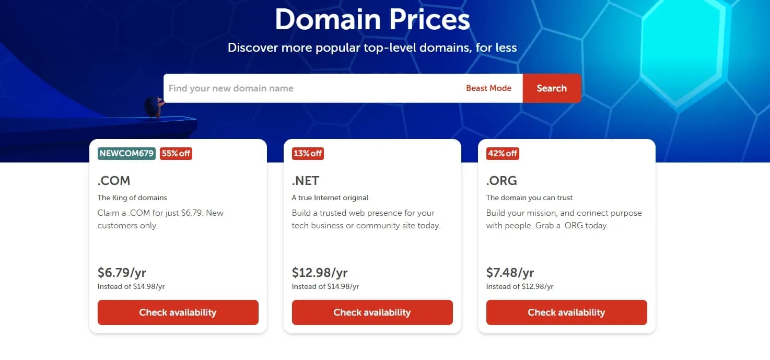Select the 42% off badge

(502, 153)
